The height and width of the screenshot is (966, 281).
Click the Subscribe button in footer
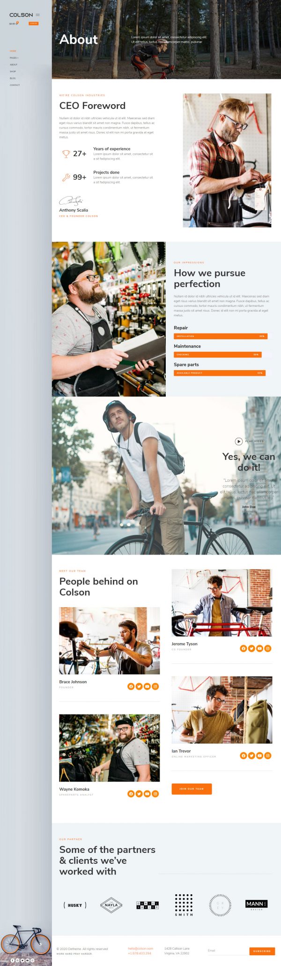click(x=262, y=951)
